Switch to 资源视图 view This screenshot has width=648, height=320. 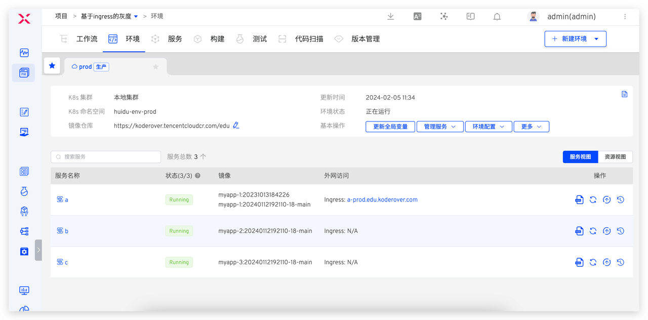pyautogui.click(x=615, y=157)
